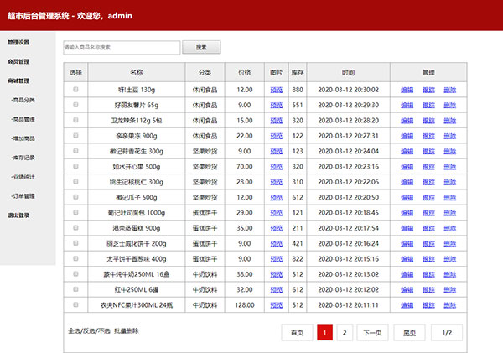Go to 增加商品 in the sidebar

23,138
